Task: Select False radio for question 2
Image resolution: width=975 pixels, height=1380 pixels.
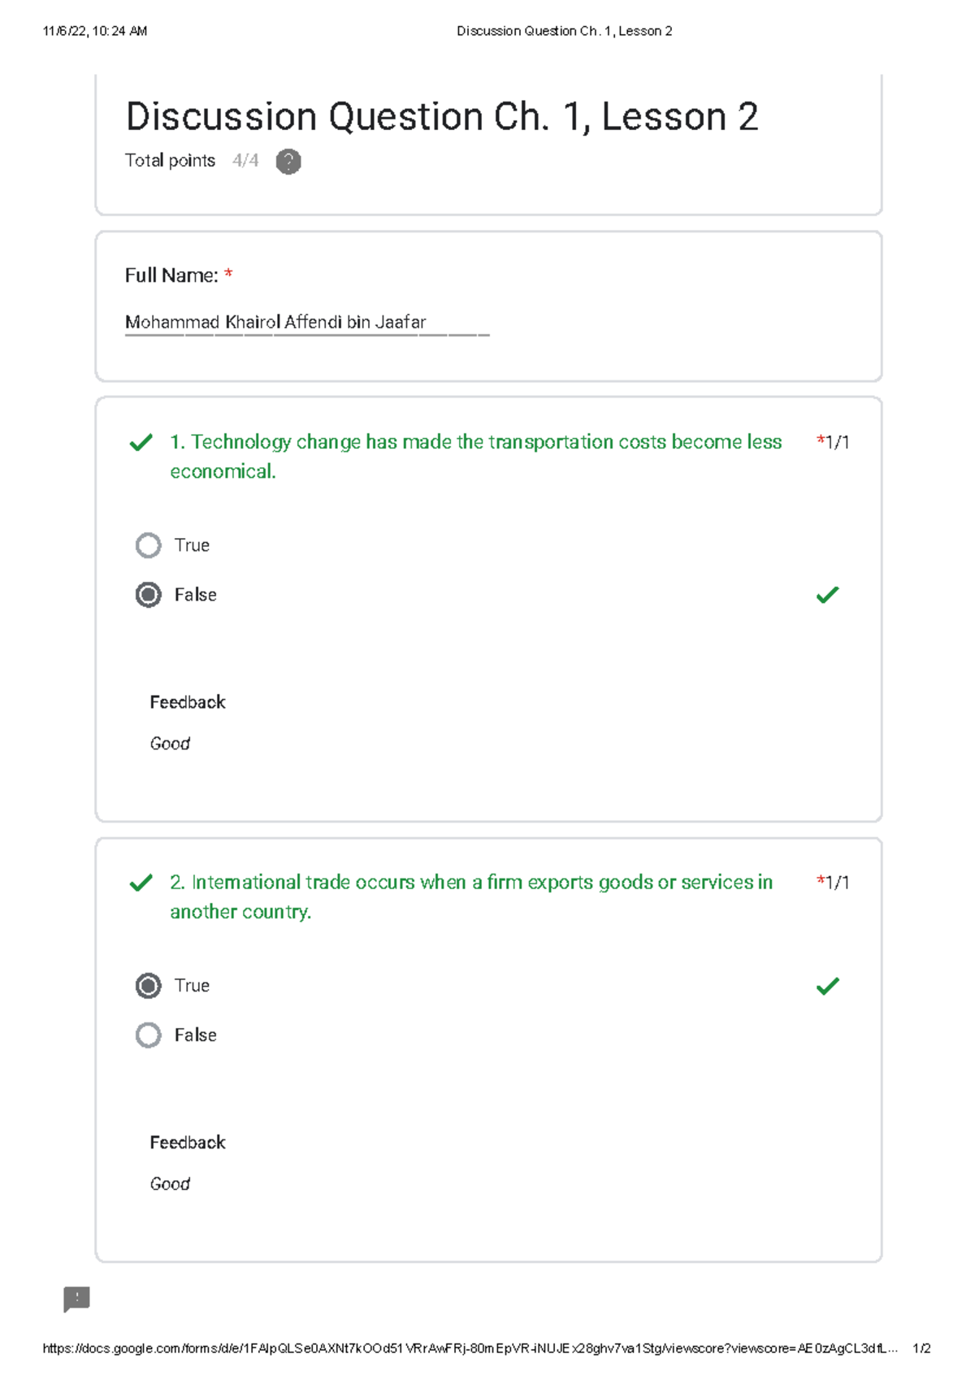Action: click(149, 1035)
